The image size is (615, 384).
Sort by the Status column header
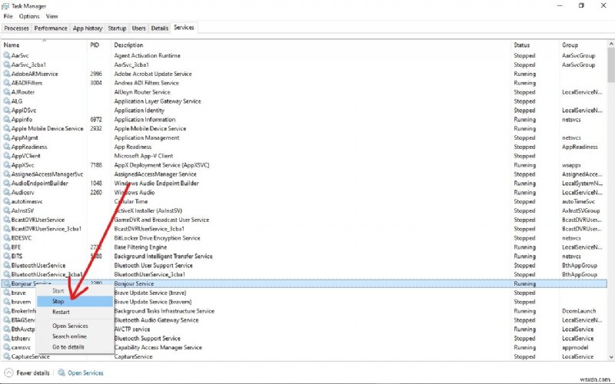(x=535, y=45)
